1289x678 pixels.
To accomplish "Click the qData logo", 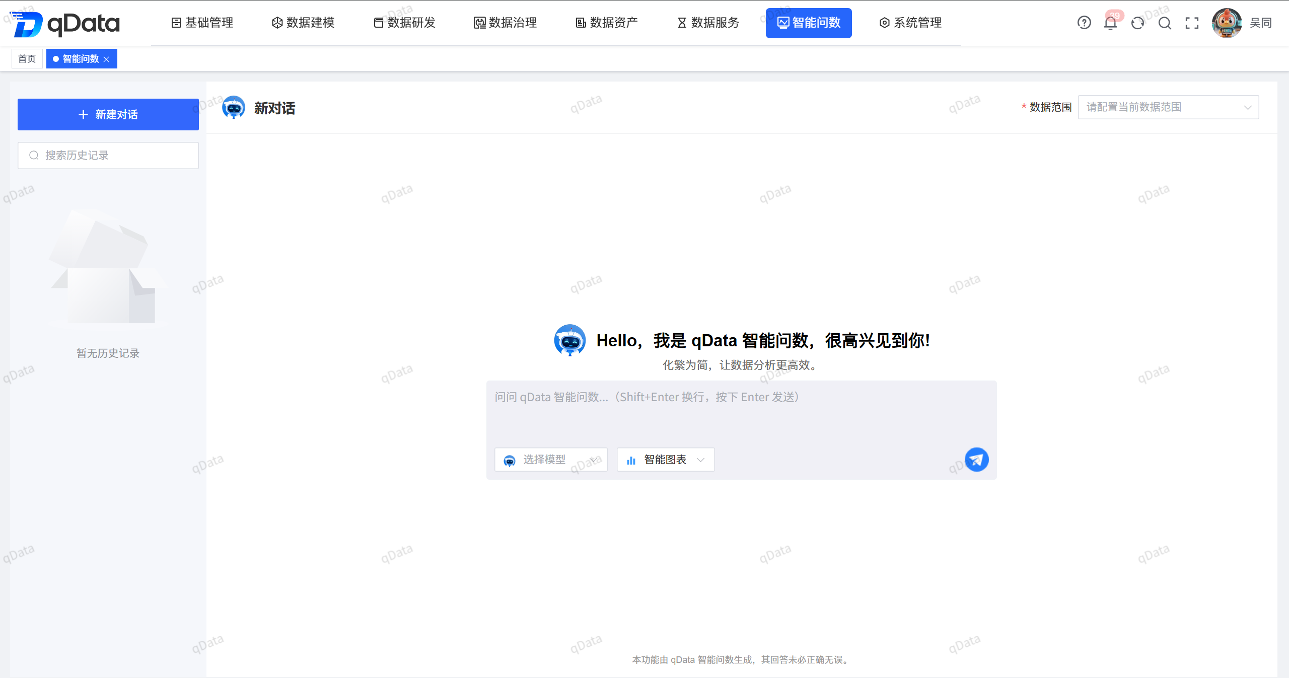I will [65, 23].
